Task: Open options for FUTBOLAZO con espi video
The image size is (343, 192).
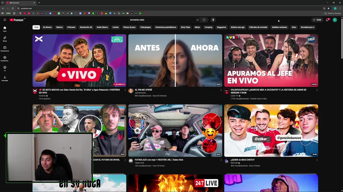Action: coord(221,160)
